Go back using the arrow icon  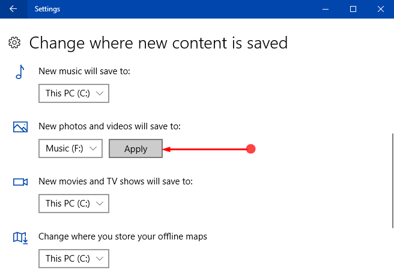pos(13,9)
